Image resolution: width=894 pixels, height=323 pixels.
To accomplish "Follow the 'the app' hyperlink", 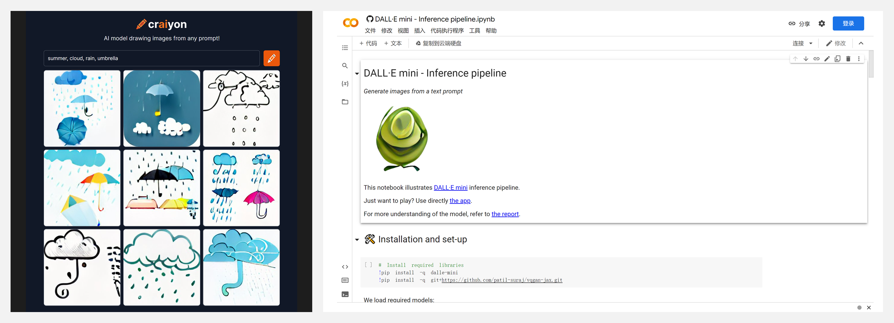I will click(460, 201).
